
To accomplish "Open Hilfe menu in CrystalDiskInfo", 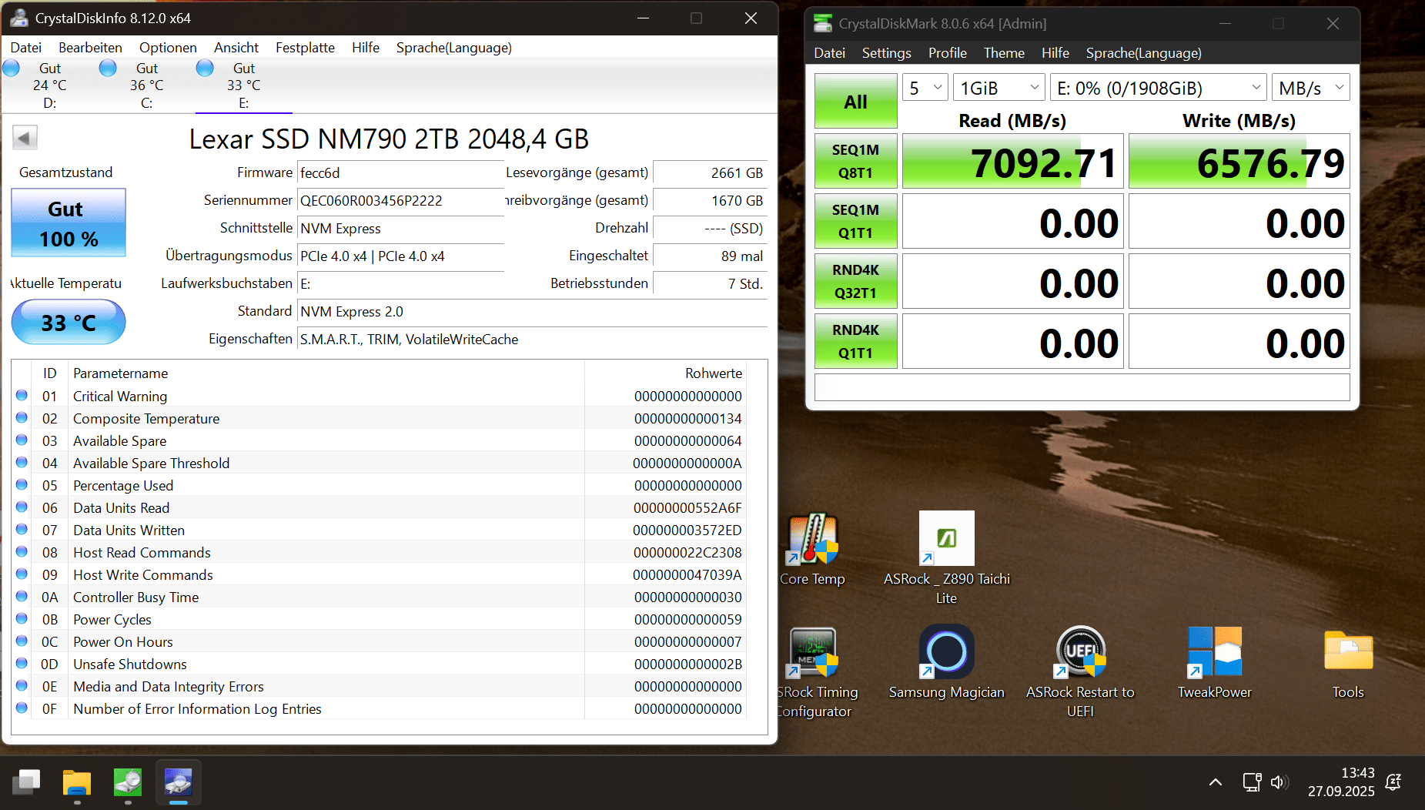I will (x=366, y=48).
